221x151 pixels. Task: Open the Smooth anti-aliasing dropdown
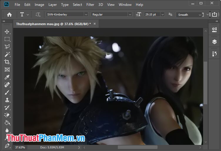200,15
